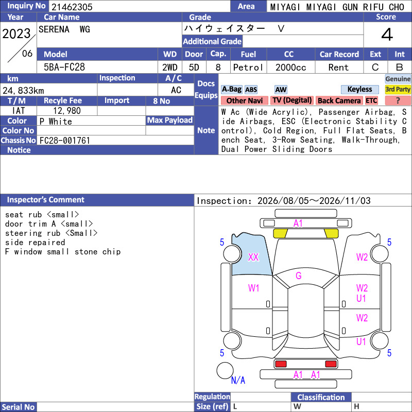Screen dimensions: 412x412
Task: Select the Other Navi badge
Action: [x=244, y=100]
